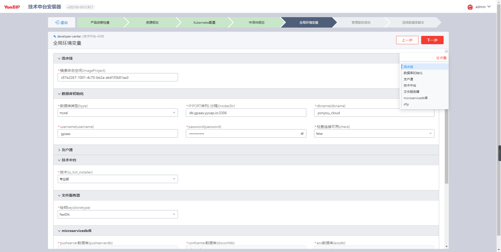Go to the Kubernetes配置 step
Viewport: 501px width, 252px height.
[x=205, y=22]
